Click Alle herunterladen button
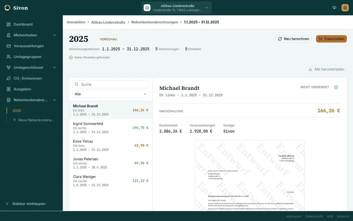 coord(326,69)
